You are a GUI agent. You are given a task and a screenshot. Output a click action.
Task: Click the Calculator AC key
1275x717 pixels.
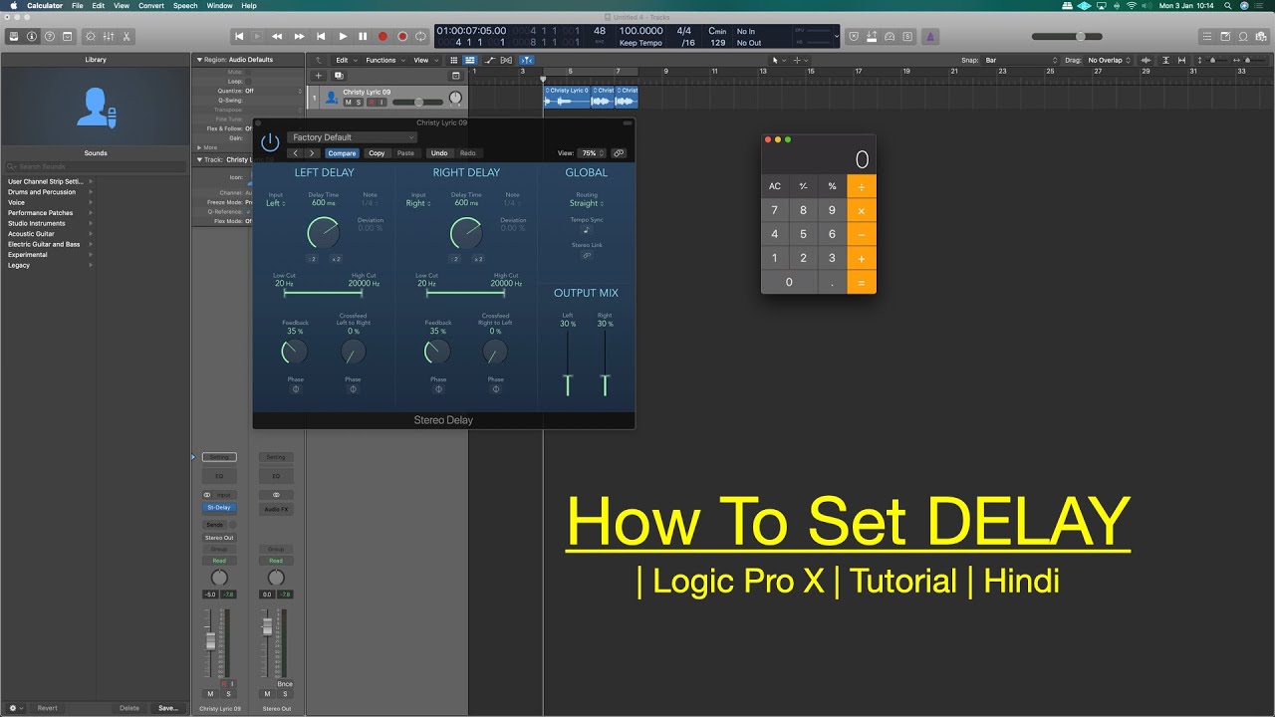pos(775,186)
